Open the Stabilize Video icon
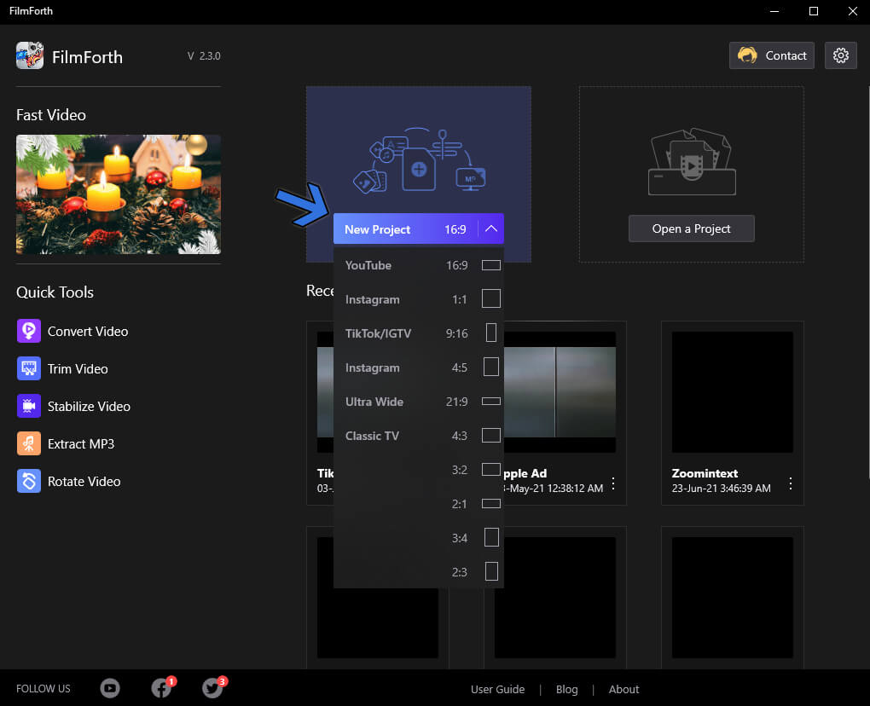Image resolution: width=870 pixels, height=706 pixels. [x=29, y=406]
